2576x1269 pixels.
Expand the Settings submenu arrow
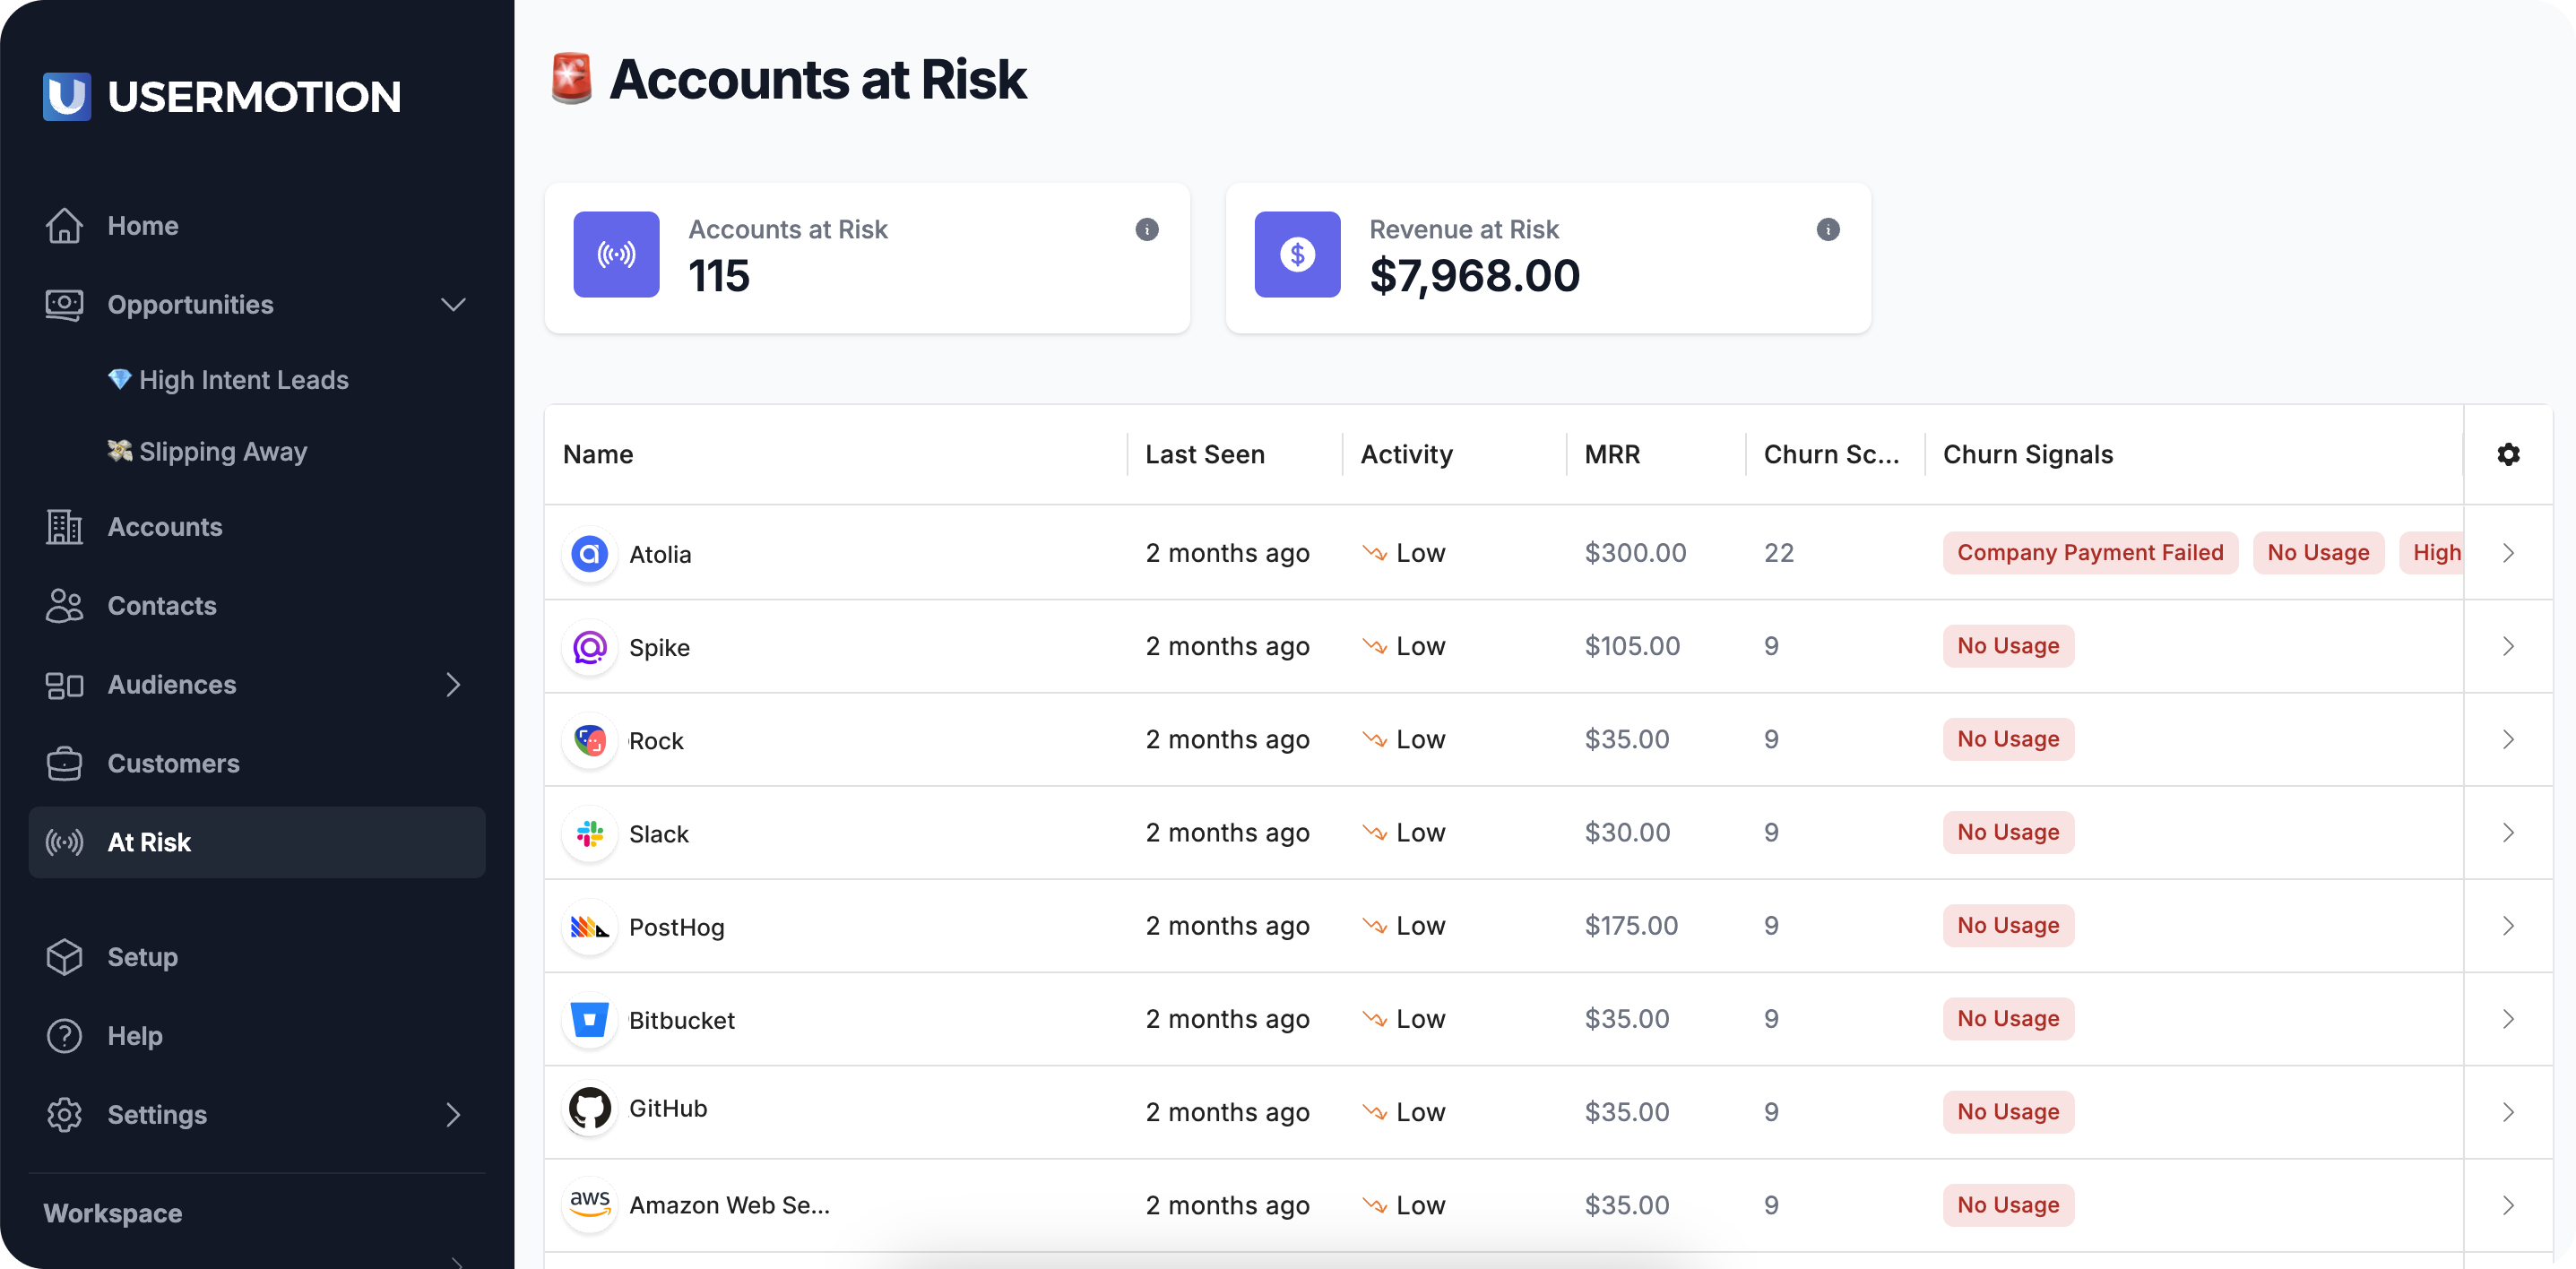click(x=453, y=1115)
